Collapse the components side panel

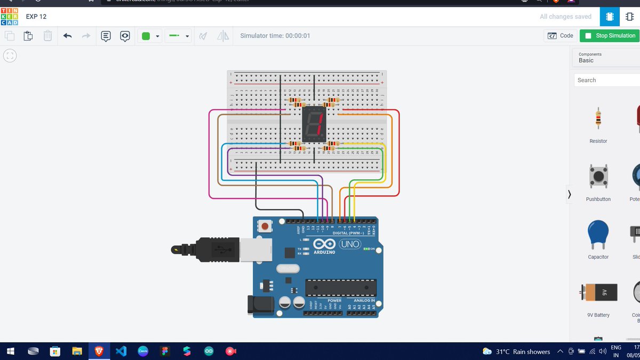tap(569, 195)
